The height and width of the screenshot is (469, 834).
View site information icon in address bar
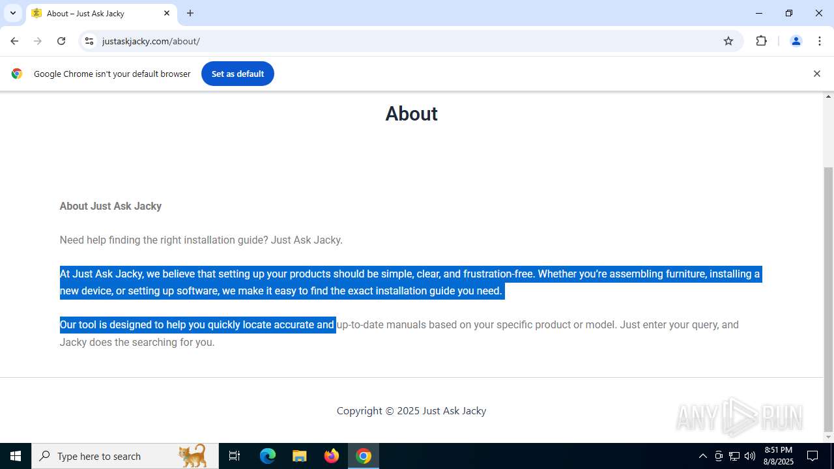coord(89,41)
